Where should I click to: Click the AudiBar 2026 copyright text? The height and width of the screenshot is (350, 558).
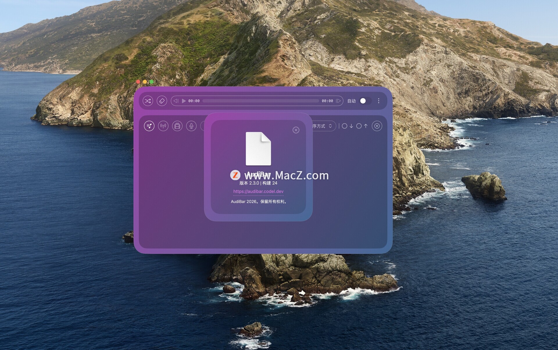(x=258, y=202)
